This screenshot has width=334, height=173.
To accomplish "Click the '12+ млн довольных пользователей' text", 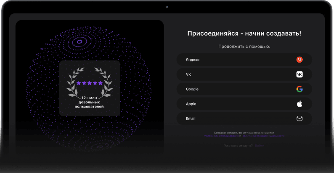I will point(90,102).
